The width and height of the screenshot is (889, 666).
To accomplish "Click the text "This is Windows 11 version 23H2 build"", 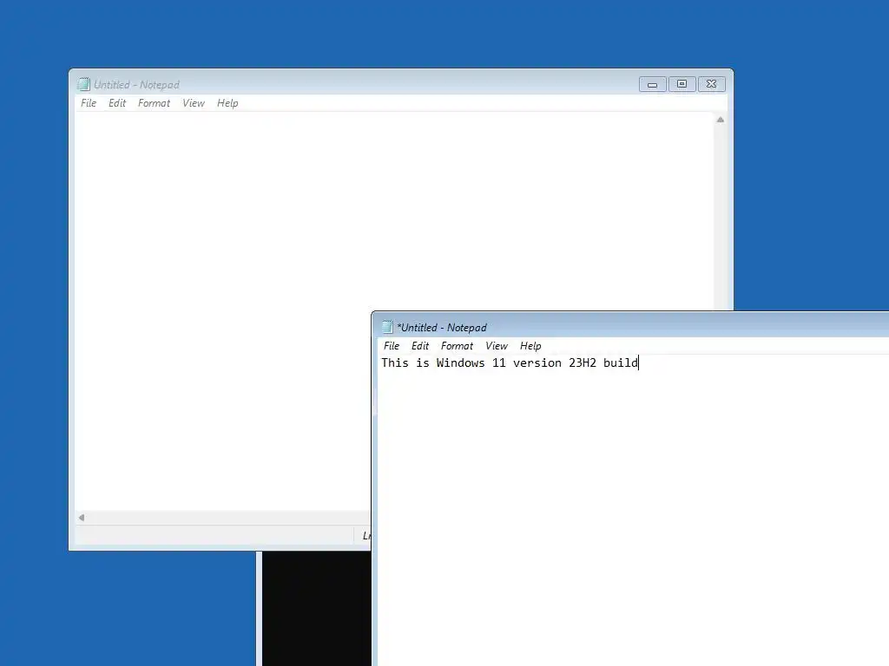I will tap(509, 363).
